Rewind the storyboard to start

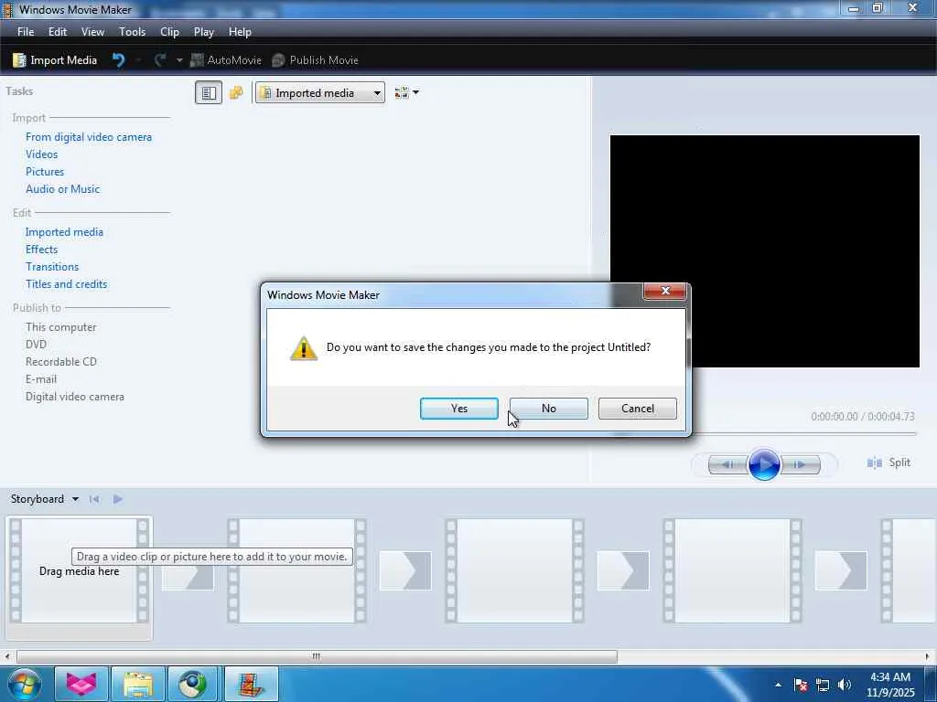pos(94,499)
